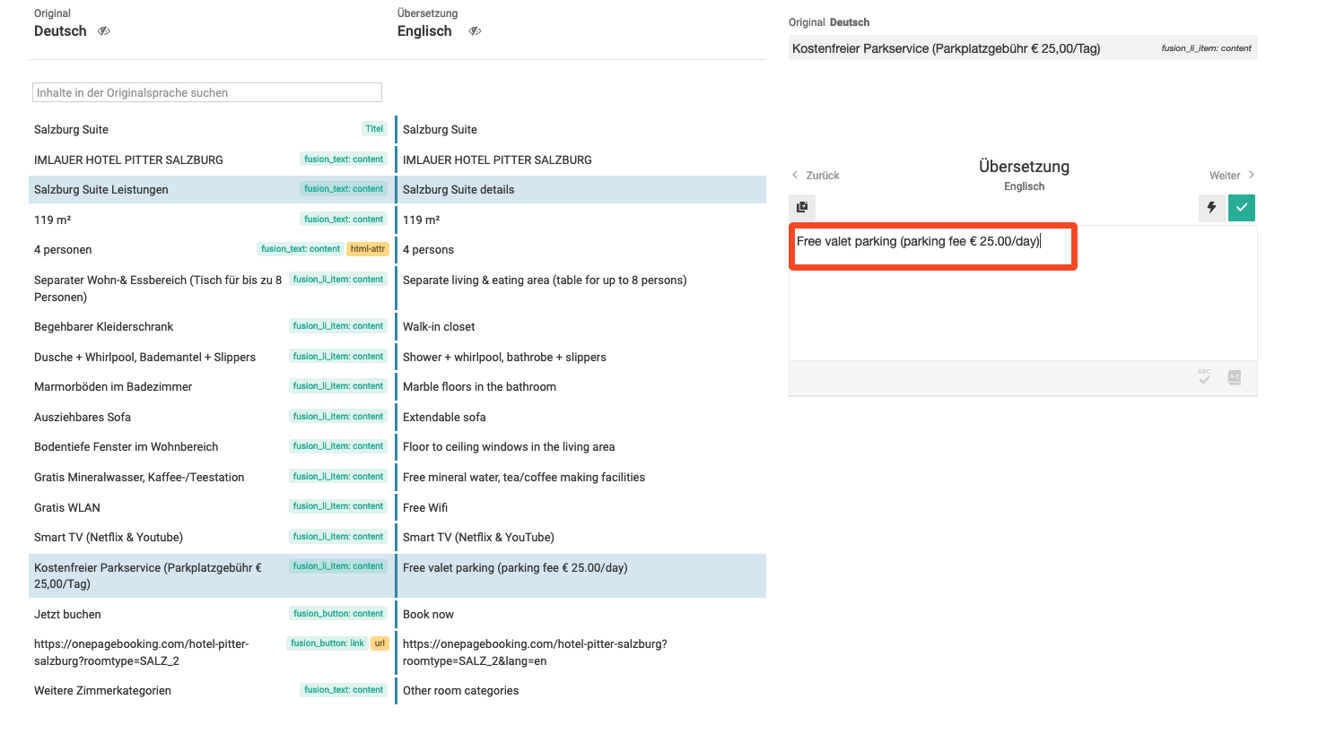
Task: Click the original language search field
Action: tap(207, 92)
